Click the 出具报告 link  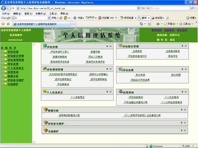click(x=137, y=51)
